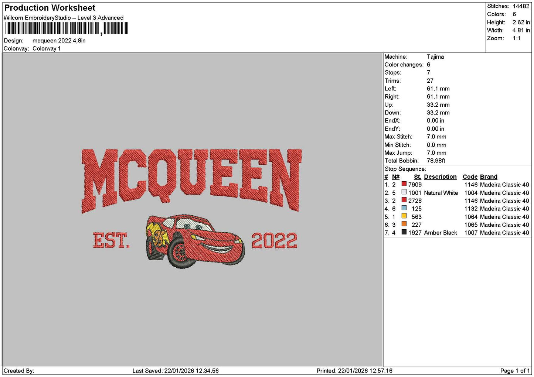This screenshot has height=377, width=534.
Task: Click the 2022 embroidered text
Action: point(274,241)
